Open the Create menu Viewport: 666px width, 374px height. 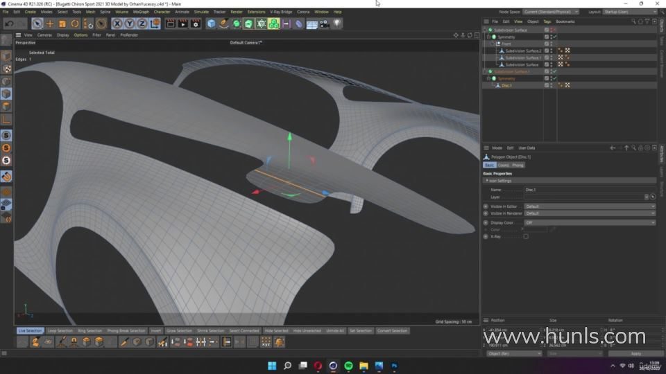pyautogui.click(x=30, y=12)
